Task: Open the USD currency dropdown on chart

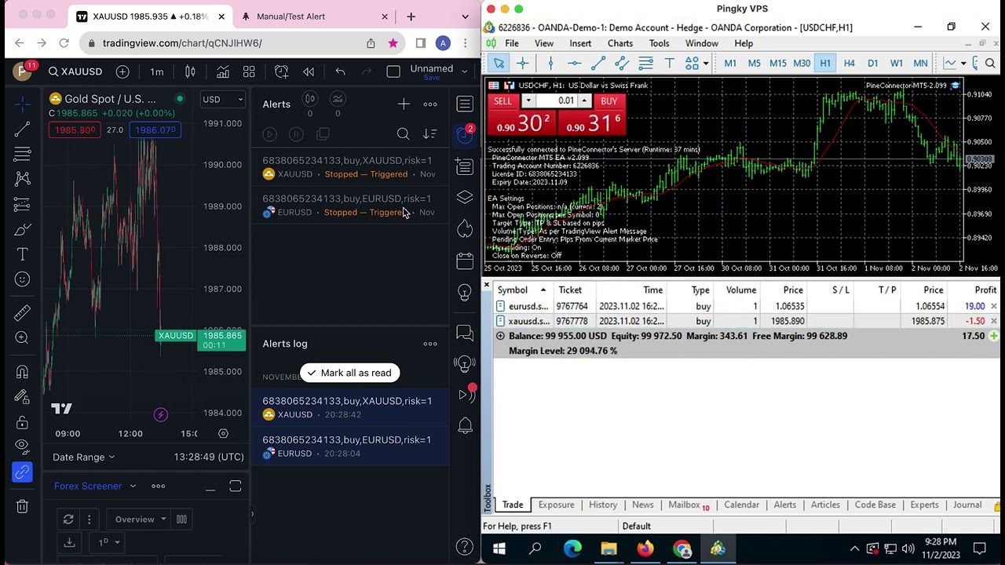Action: pyautogui.click(x=223, y=100)
